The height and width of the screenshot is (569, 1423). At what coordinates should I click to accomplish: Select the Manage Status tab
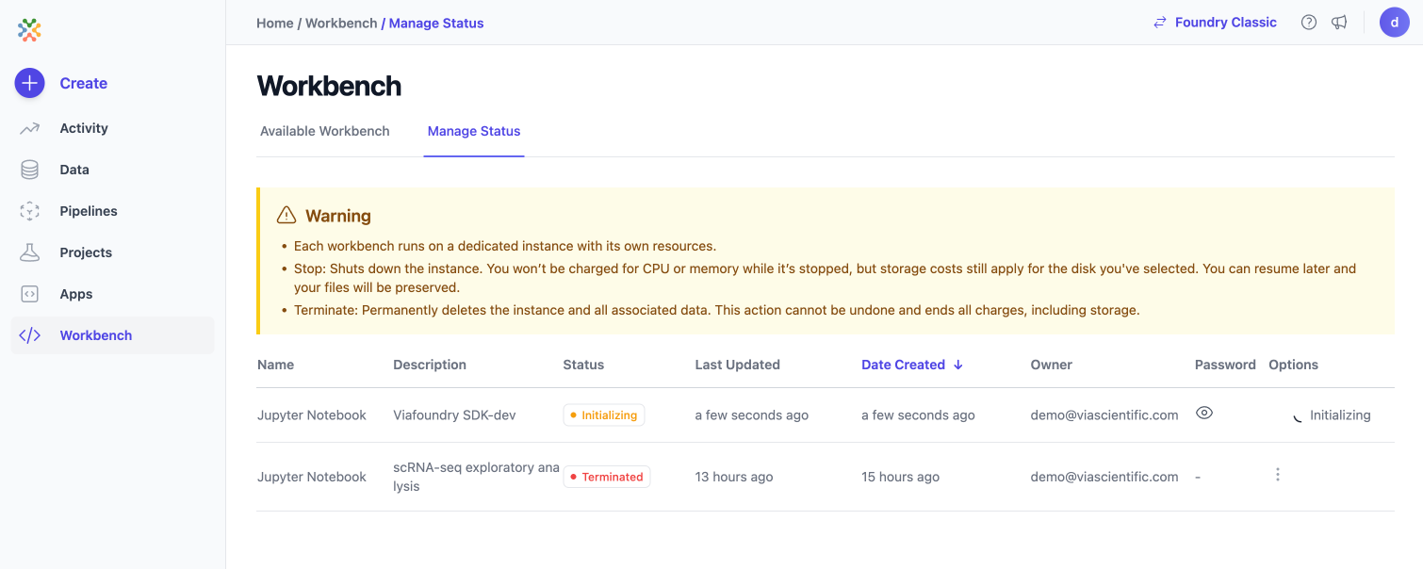[x=473, y=131]
